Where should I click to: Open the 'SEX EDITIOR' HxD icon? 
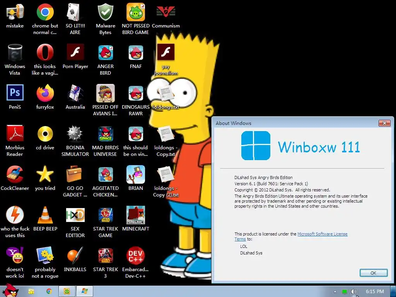[x=75, y=215]
